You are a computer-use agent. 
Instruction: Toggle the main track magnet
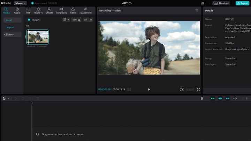tap(213, 99)
